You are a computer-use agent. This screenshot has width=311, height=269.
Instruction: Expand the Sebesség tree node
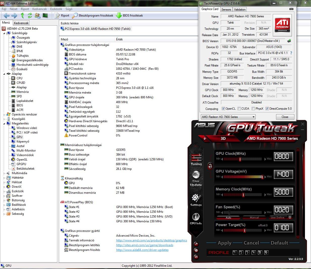(x=4, y=214)
